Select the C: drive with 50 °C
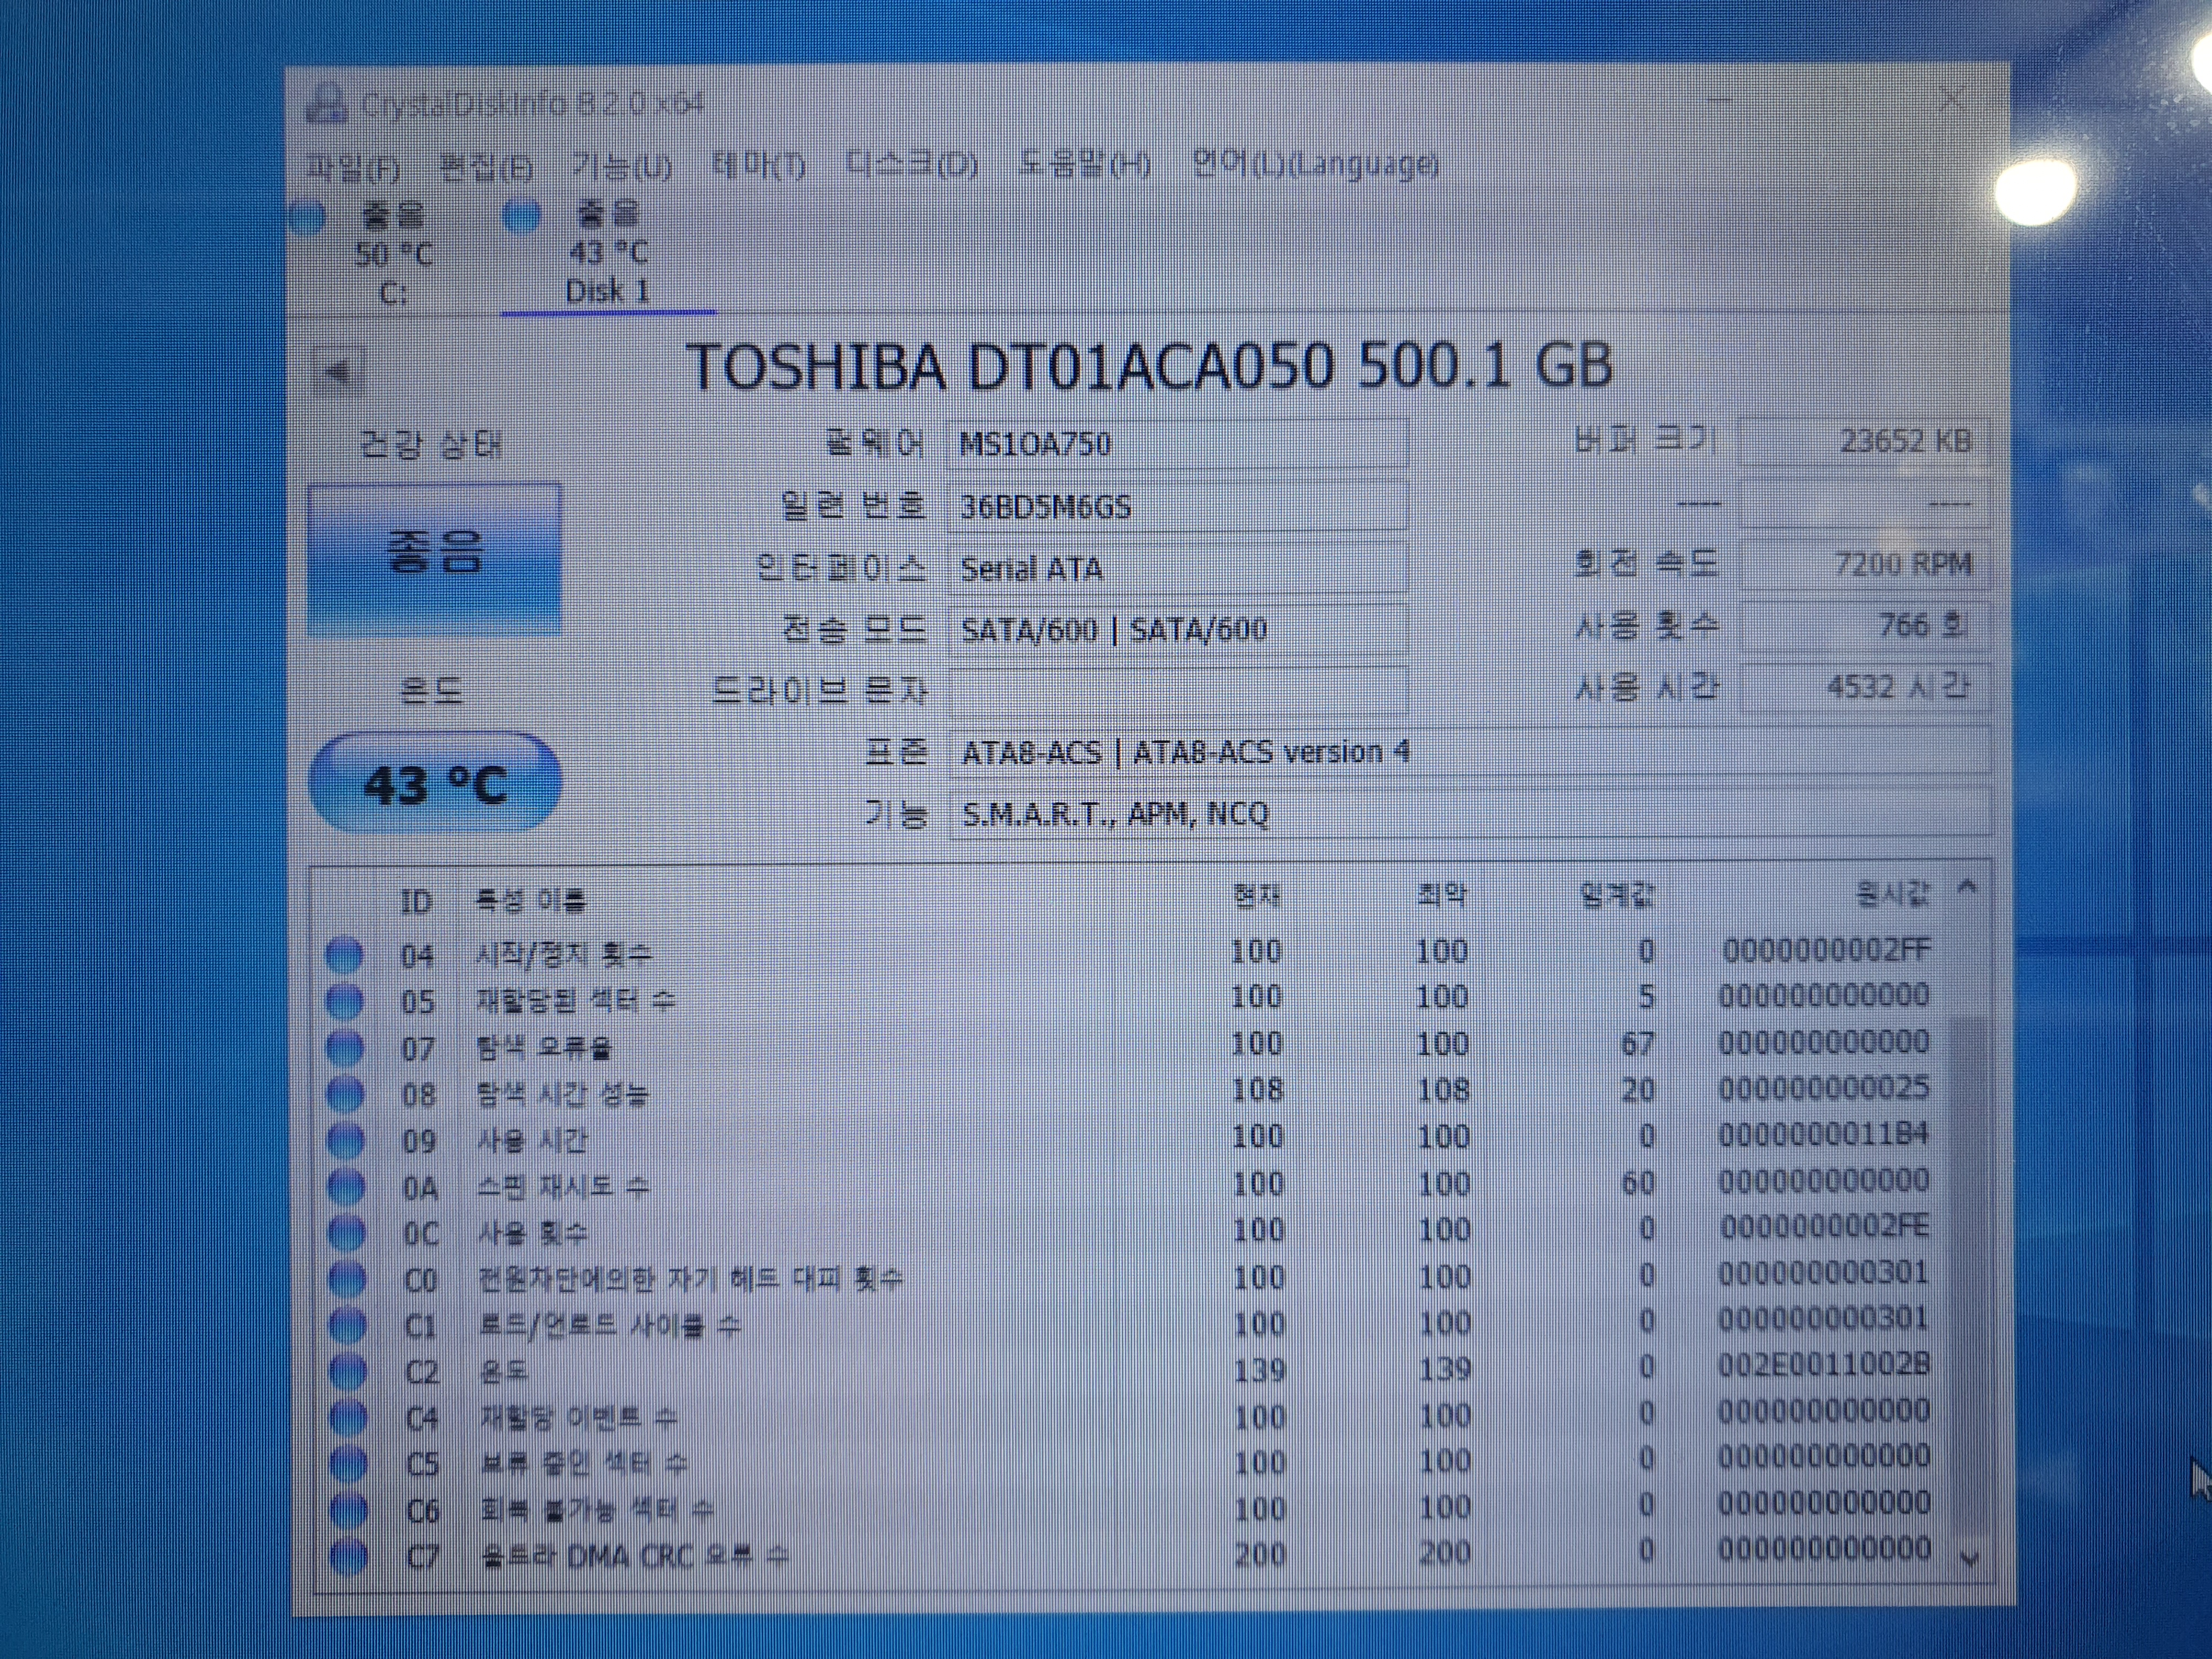2212x1659 pixels. (392, 253)
